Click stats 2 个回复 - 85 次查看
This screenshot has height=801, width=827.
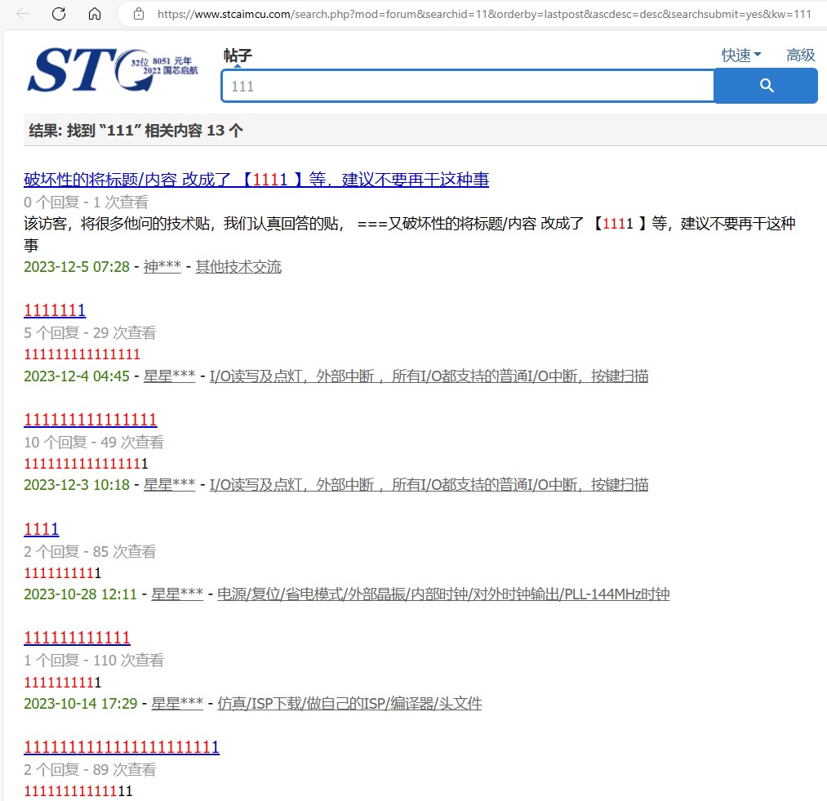90,551
